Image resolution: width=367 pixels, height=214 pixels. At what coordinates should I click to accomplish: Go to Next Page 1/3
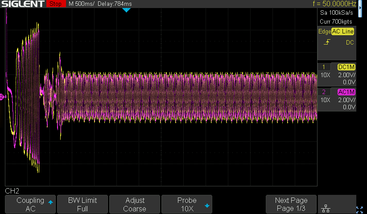click(291, 204)
